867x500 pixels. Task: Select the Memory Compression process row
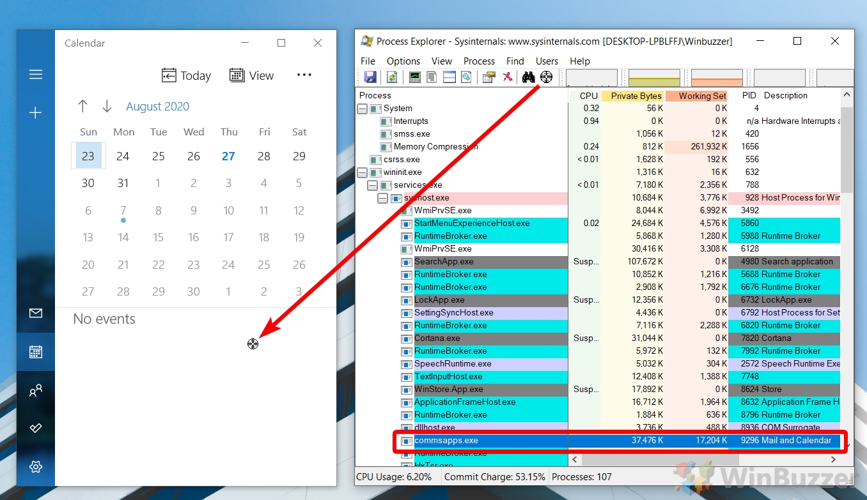coord(598,147)
